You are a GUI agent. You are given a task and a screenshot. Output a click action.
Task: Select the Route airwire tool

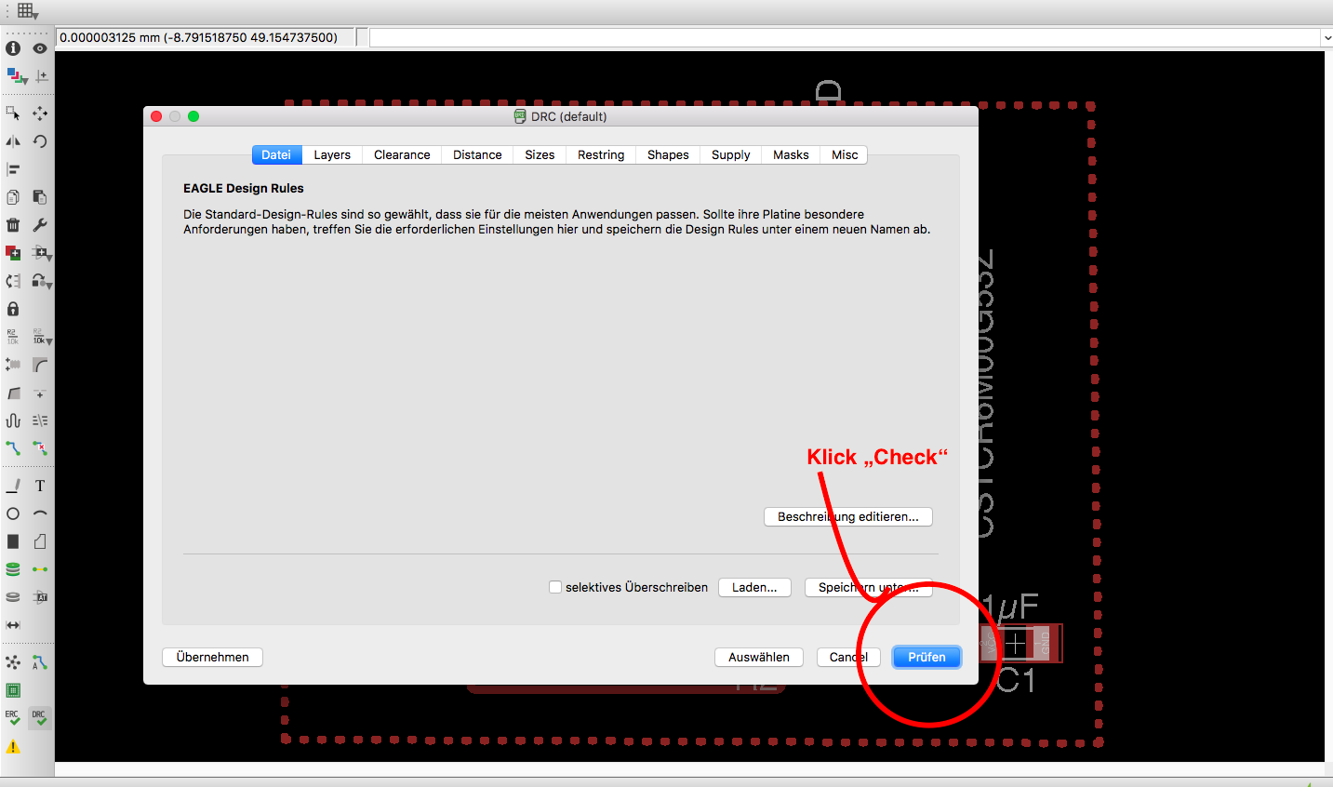pos(13,448)
